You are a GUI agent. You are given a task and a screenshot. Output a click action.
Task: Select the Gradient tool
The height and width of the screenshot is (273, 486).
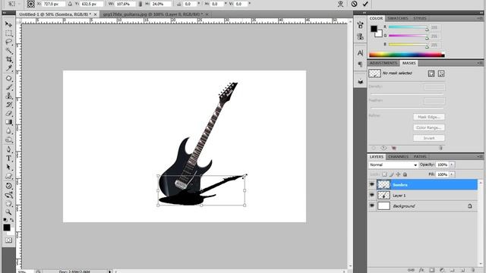(x=8, y=122)
